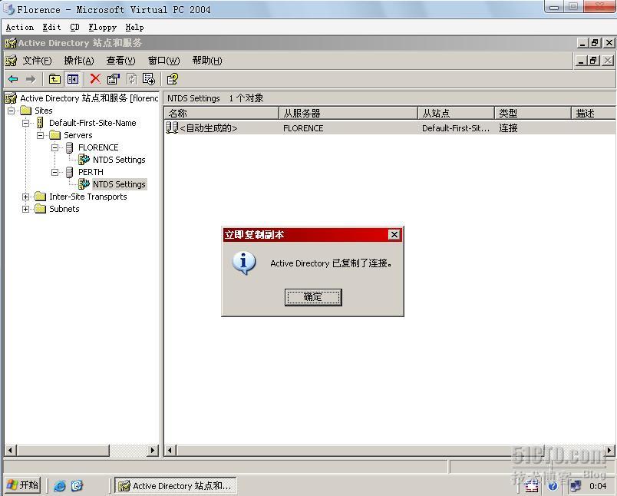Open Internet Explorer from quick launch
Viewport: 617px width, 496px height.
click(x=60, y=486)
